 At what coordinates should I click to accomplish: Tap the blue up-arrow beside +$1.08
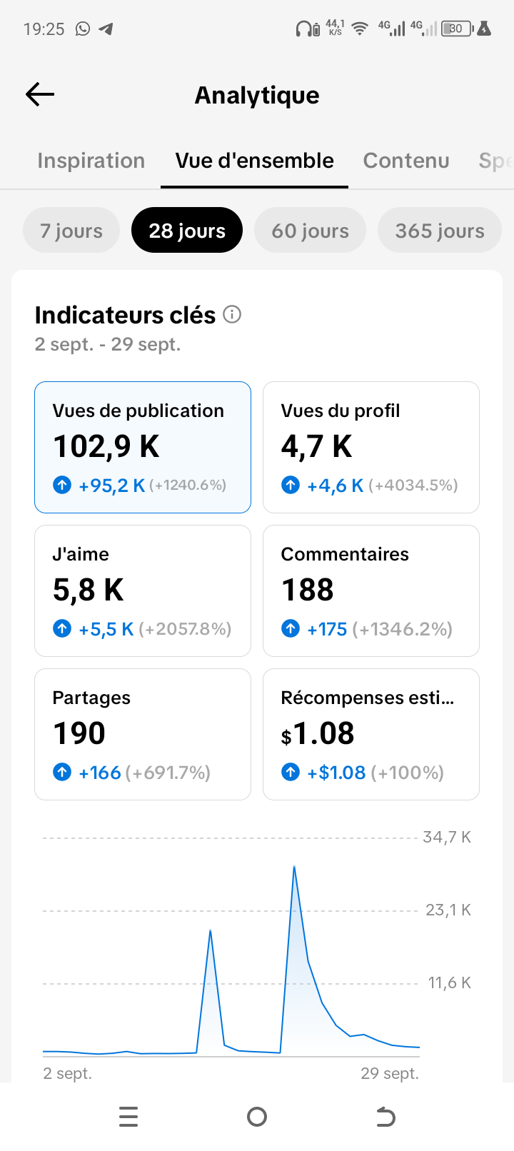tap(291, 772)
